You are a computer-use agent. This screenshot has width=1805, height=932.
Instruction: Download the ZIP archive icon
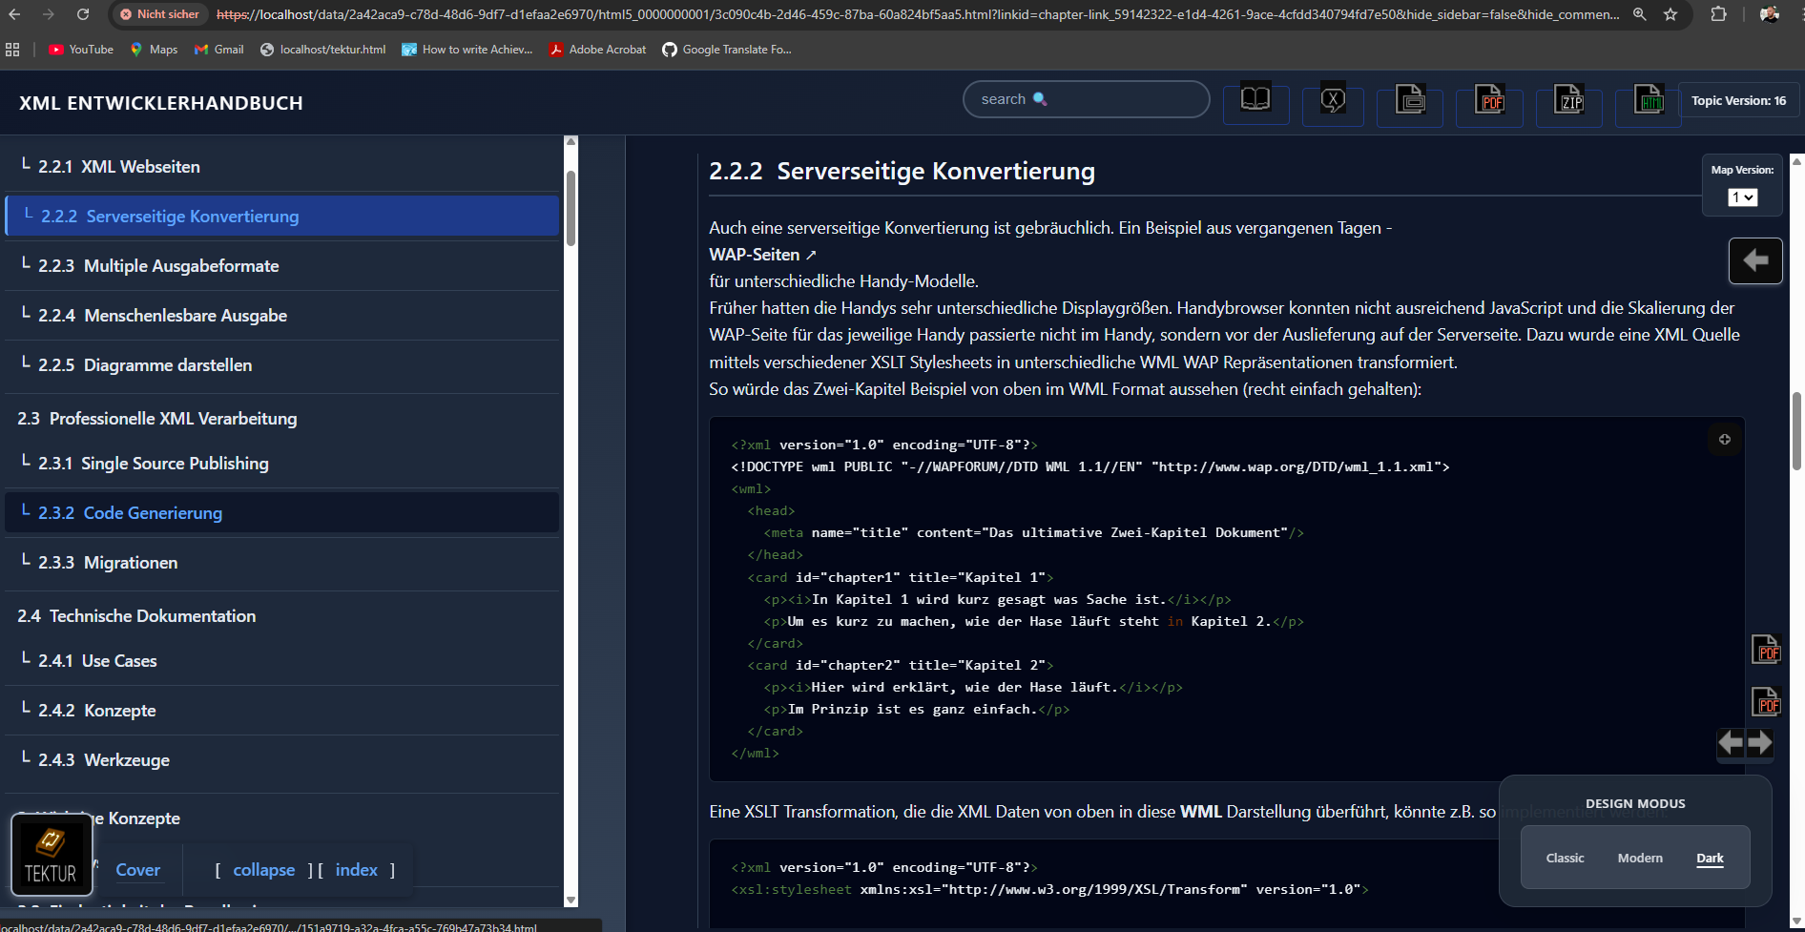pyautogui.click(x=1568, y=99)
